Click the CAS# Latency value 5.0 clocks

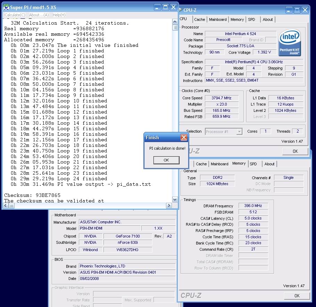coord(253,218)
